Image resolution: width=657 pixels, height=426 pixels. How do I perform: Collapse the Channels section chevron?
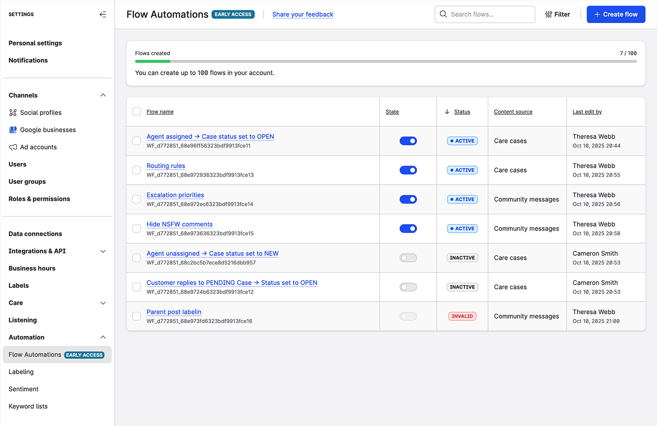(103, 95)
